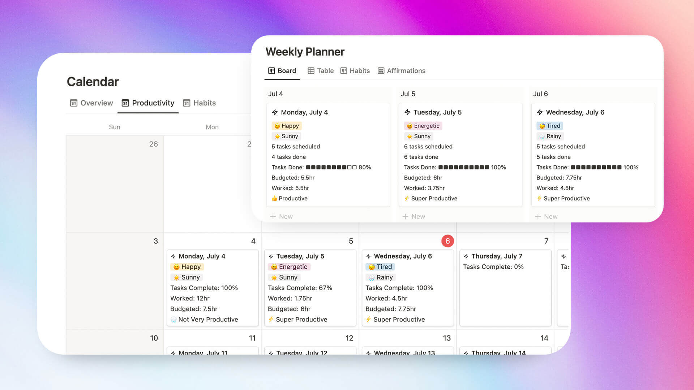Image resolution: width=694 pixels, height=390 pixels.
Task: Click the lightning bolt icon on Wednesday July 6
Action: (x=539, y=112)
